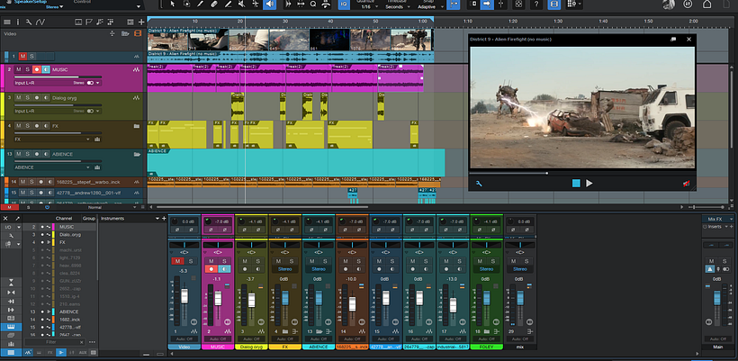Unmute the video player speaker icon
This screenshot has width=738, height=361.
pyautogui.click(x=686, y=184)
